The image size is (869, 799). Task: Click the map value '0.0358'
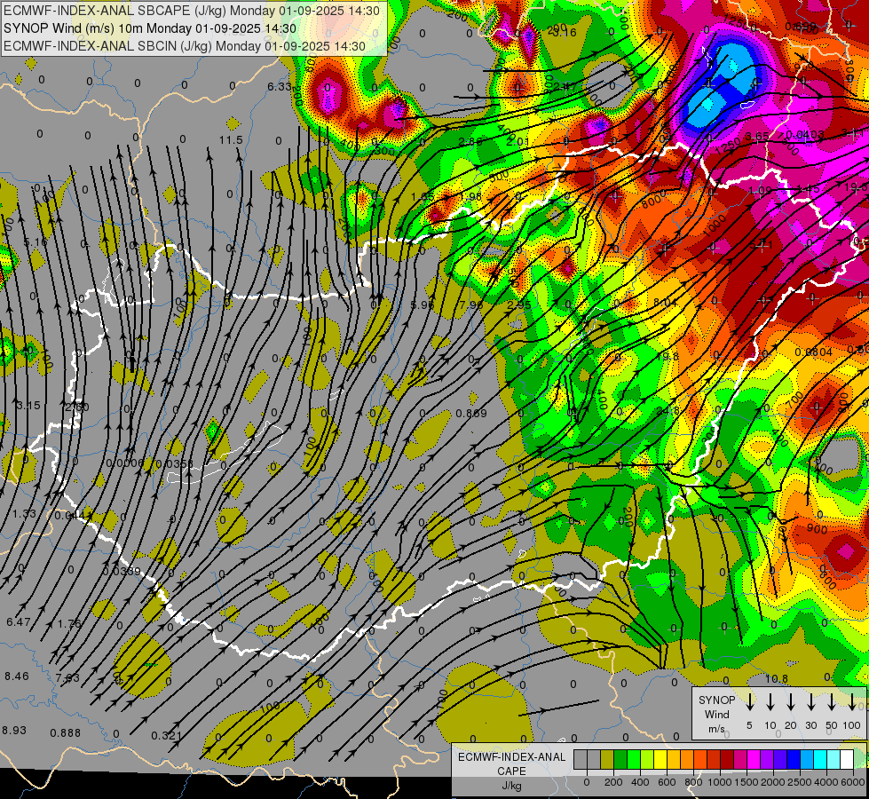pos(175,463)
